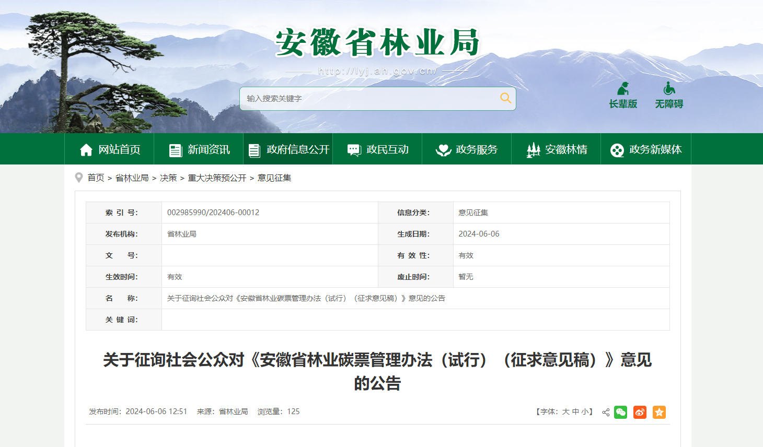This screenshot has width=763, height=447.
Task: Click the home icon beside 网站首页
Action: tap(86, 150)
